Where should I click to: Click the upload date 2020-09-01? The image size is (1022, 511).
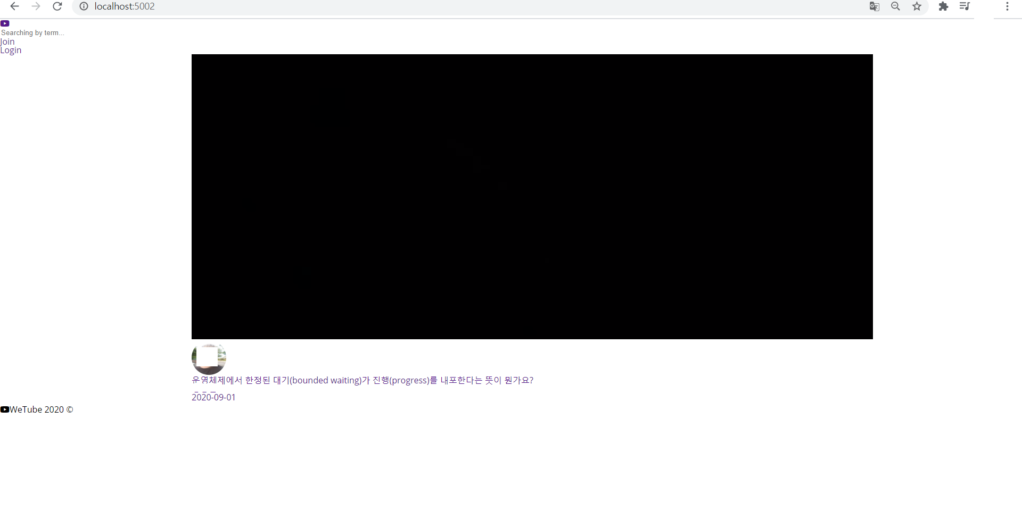(213, 397)
